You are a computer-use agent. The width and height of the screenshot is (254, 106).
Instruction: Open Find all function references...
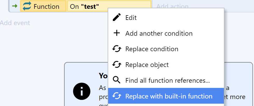tap(166, 80)
